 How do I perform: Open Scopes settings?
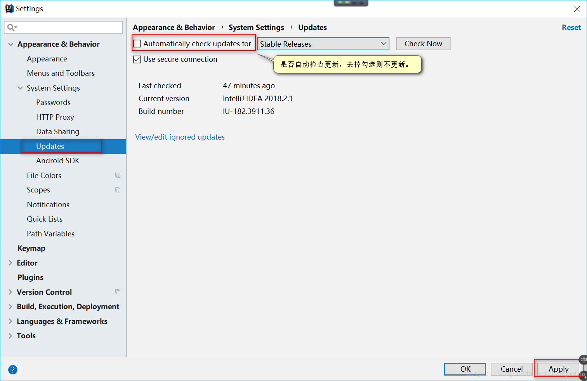point(38,190)
